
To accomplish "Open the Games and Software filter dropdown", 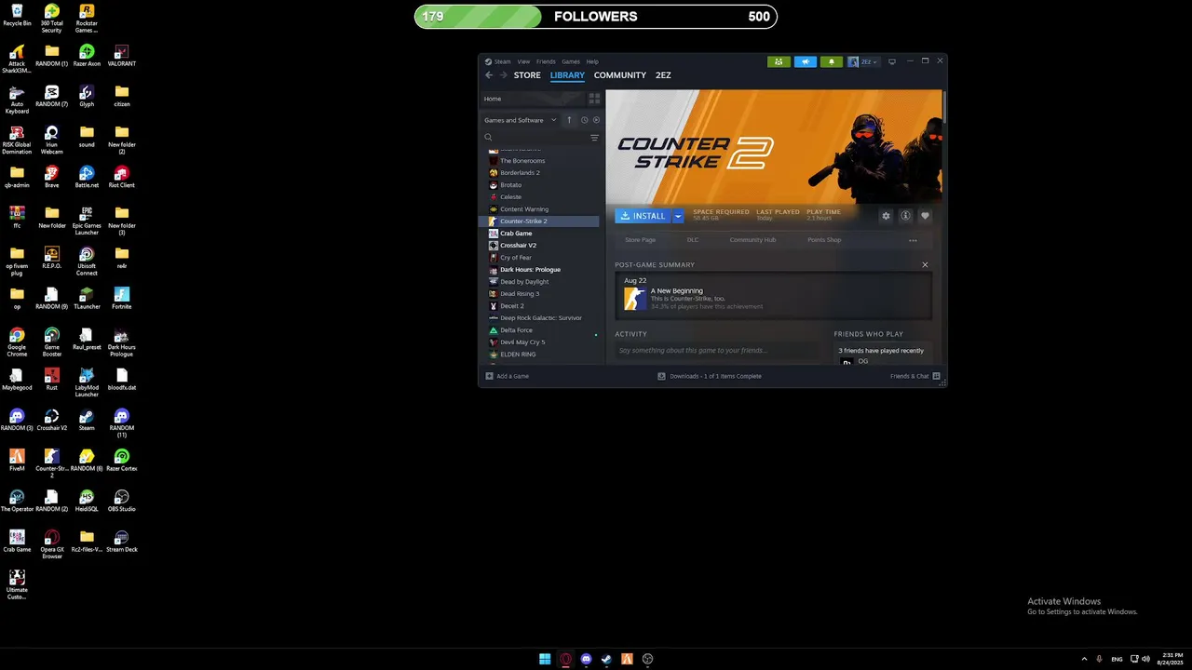I will (520, 120).
